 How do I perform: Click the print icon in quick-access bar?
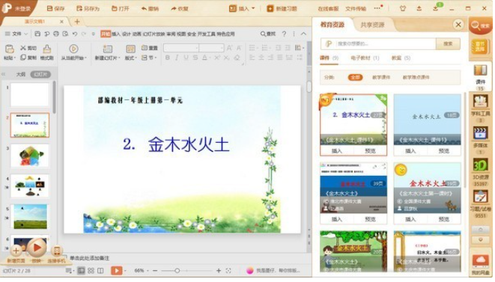click(x=56, y=34)
